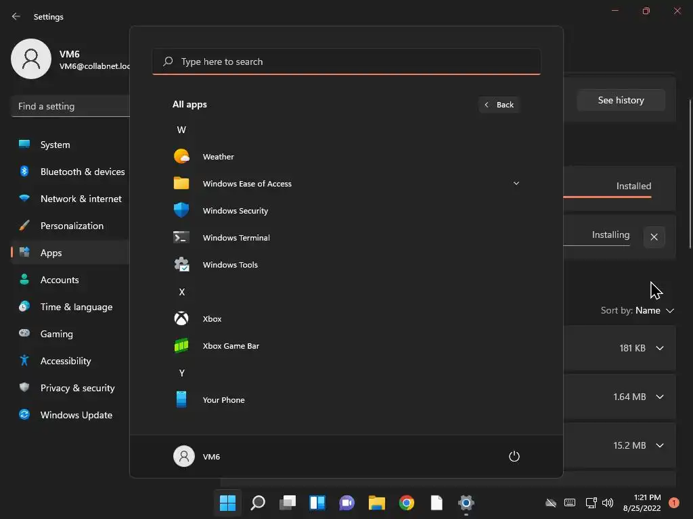Launch the Xbox app icon
The image size is (693, 519).
(181, 319)
